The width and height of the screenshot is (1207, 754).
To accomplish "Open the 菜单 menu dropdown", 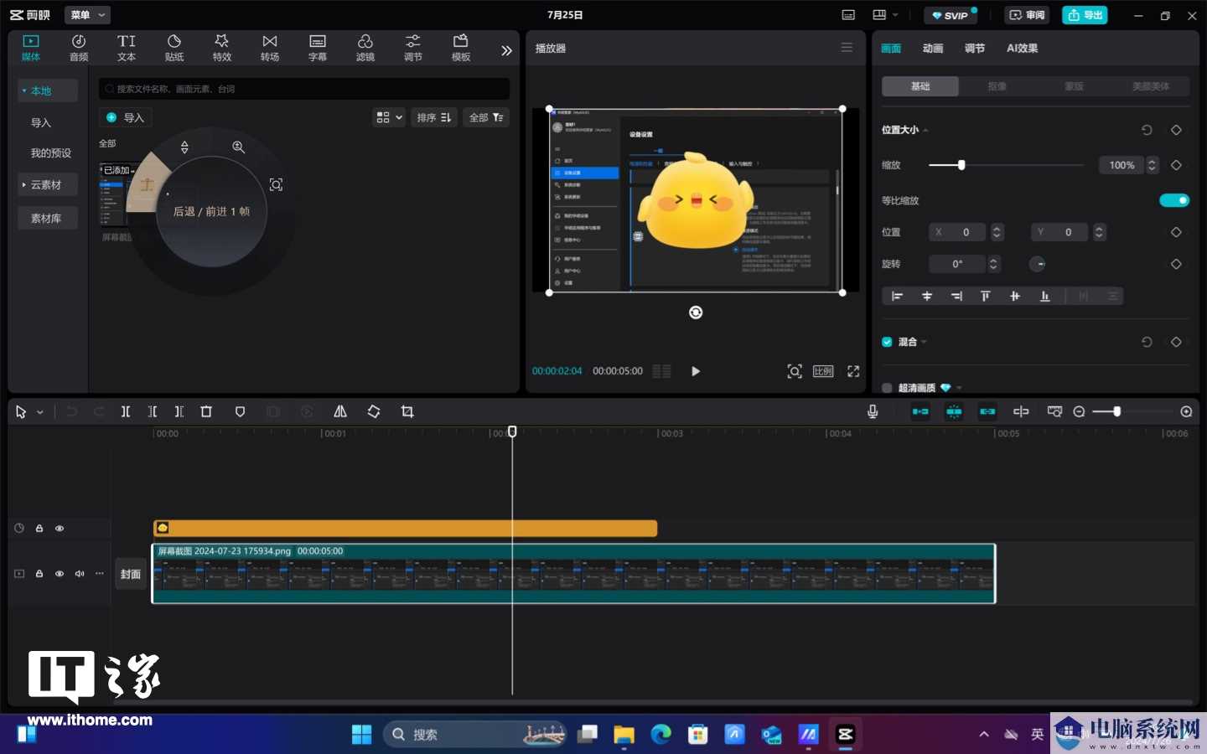I will [87, 15].
